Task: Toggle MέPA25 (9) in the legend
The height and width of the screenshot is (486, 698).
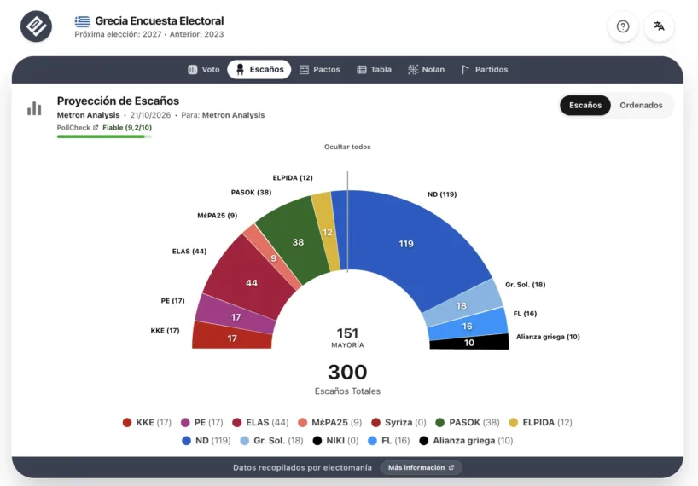Action: tap(330, 422)
